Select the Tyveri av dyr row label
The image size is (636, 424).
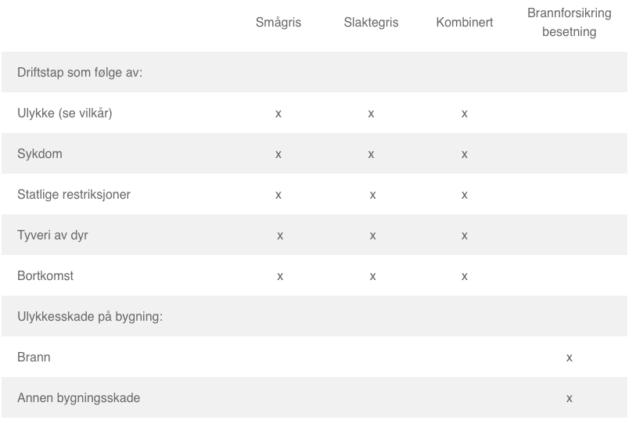[x=52, y=235]
